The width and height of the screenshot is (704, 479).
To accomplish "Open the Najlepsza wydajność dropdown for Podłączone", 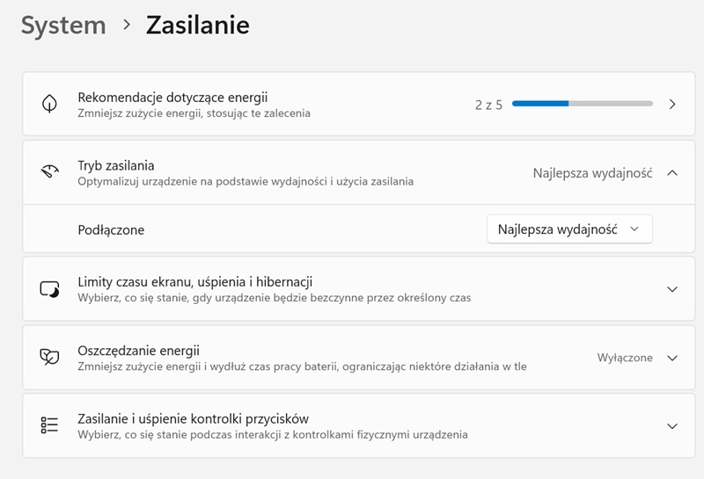I will click(569, 229).
